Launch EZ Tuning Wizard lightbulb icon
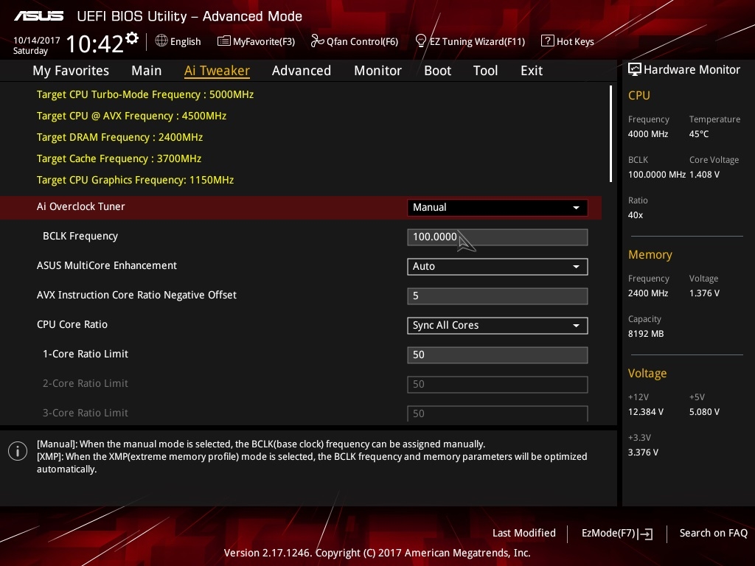755x566 pixels. click(x=421, y=41)
